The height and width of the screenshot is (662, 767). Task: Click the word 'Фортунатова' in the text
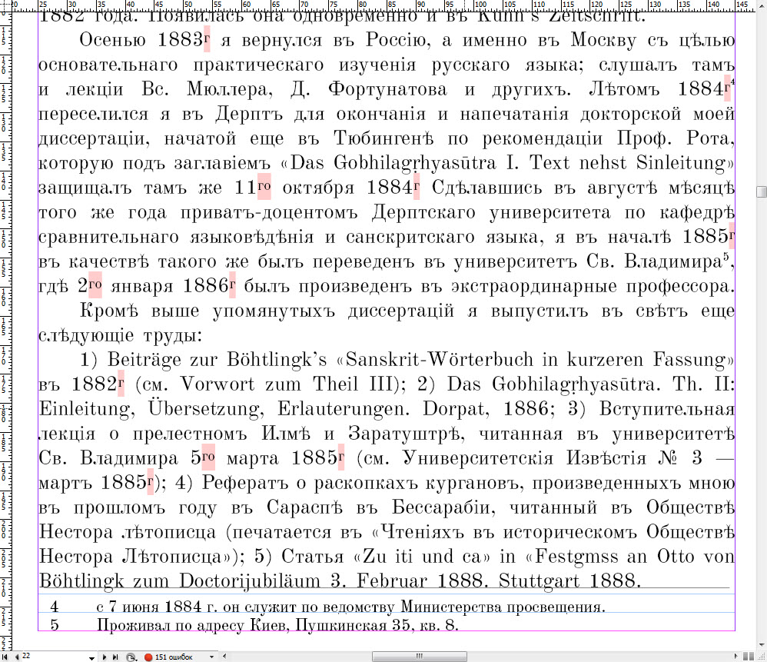(x=387, y=89)
